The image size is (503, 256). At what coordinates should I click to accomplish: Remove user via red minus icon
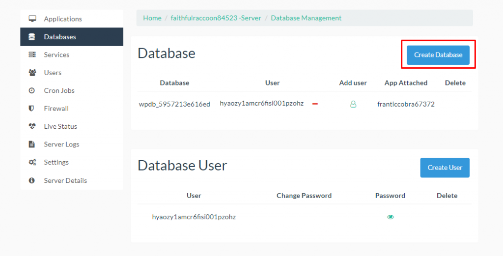tap(315, 104)
